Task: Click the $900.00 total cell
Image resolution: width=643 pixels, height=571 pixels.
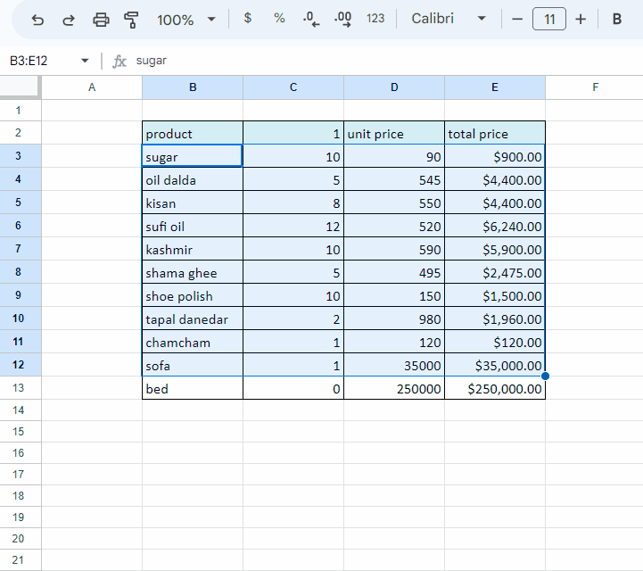Action: coord(495,156)
